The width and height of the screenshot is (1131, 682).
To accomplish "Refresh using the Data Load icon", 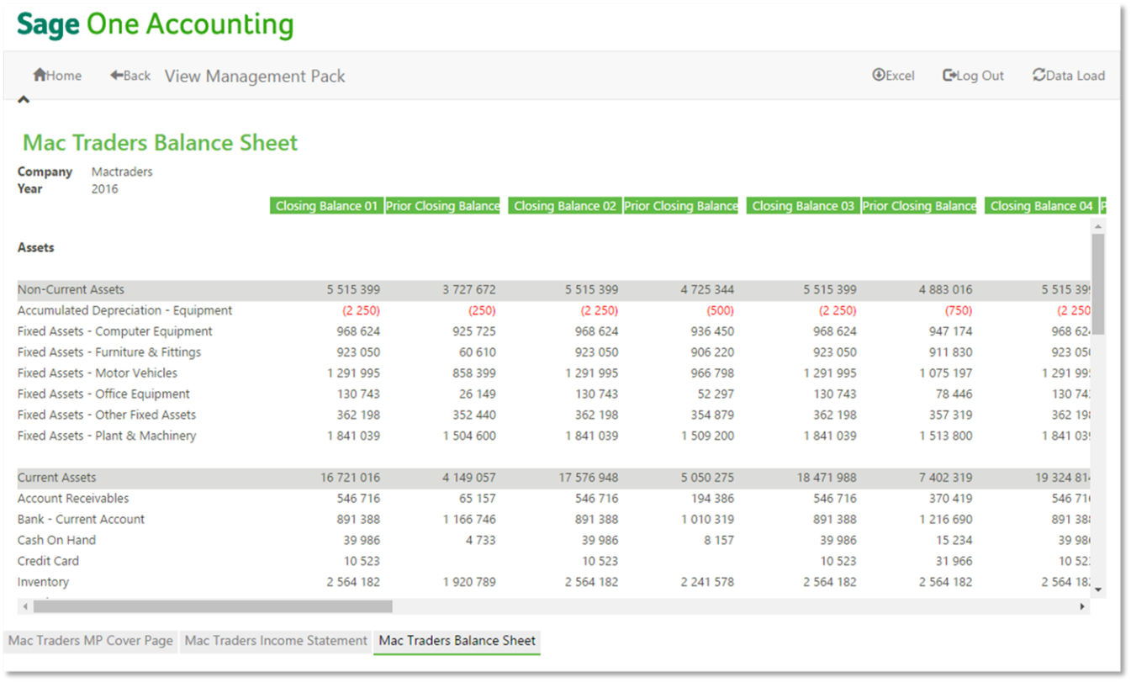I will (x=1039, y=75).
